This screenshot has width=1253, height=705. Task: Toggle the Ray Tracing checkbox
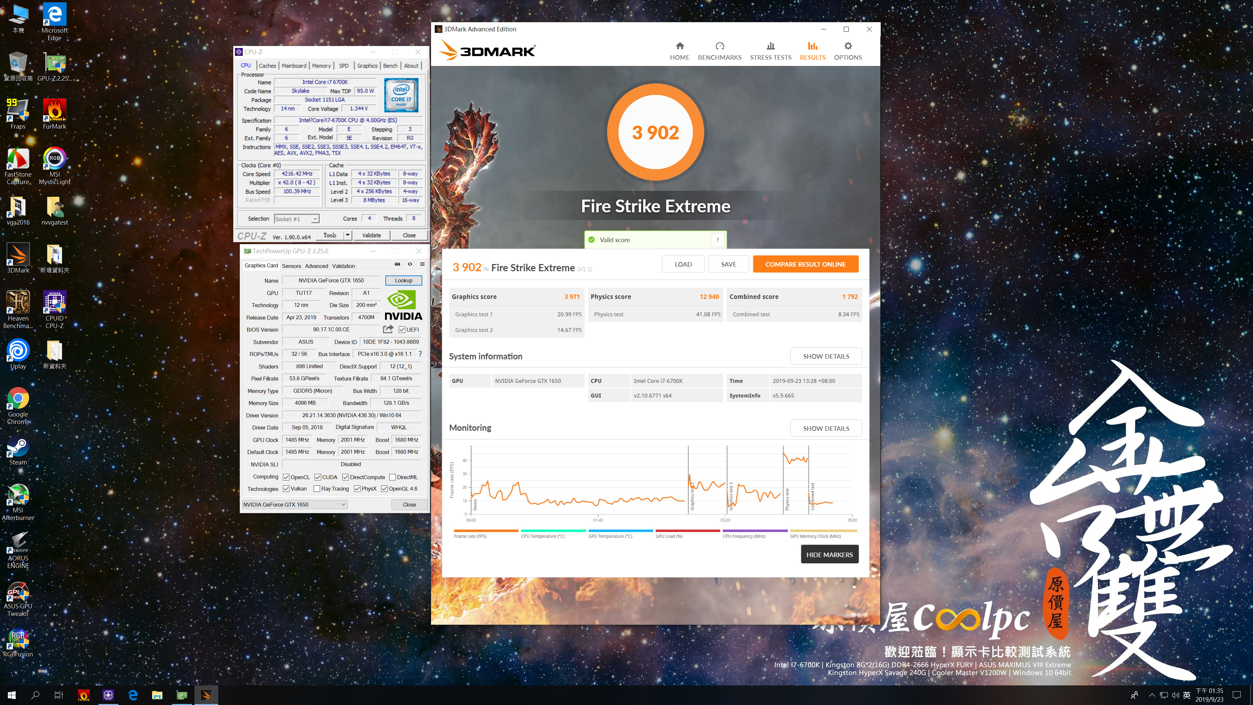pos(317,489)
